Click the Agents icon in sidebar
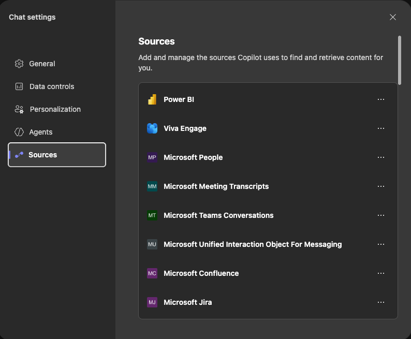The height and width of the screenshot is (339, 411). (x=19, y=132)
